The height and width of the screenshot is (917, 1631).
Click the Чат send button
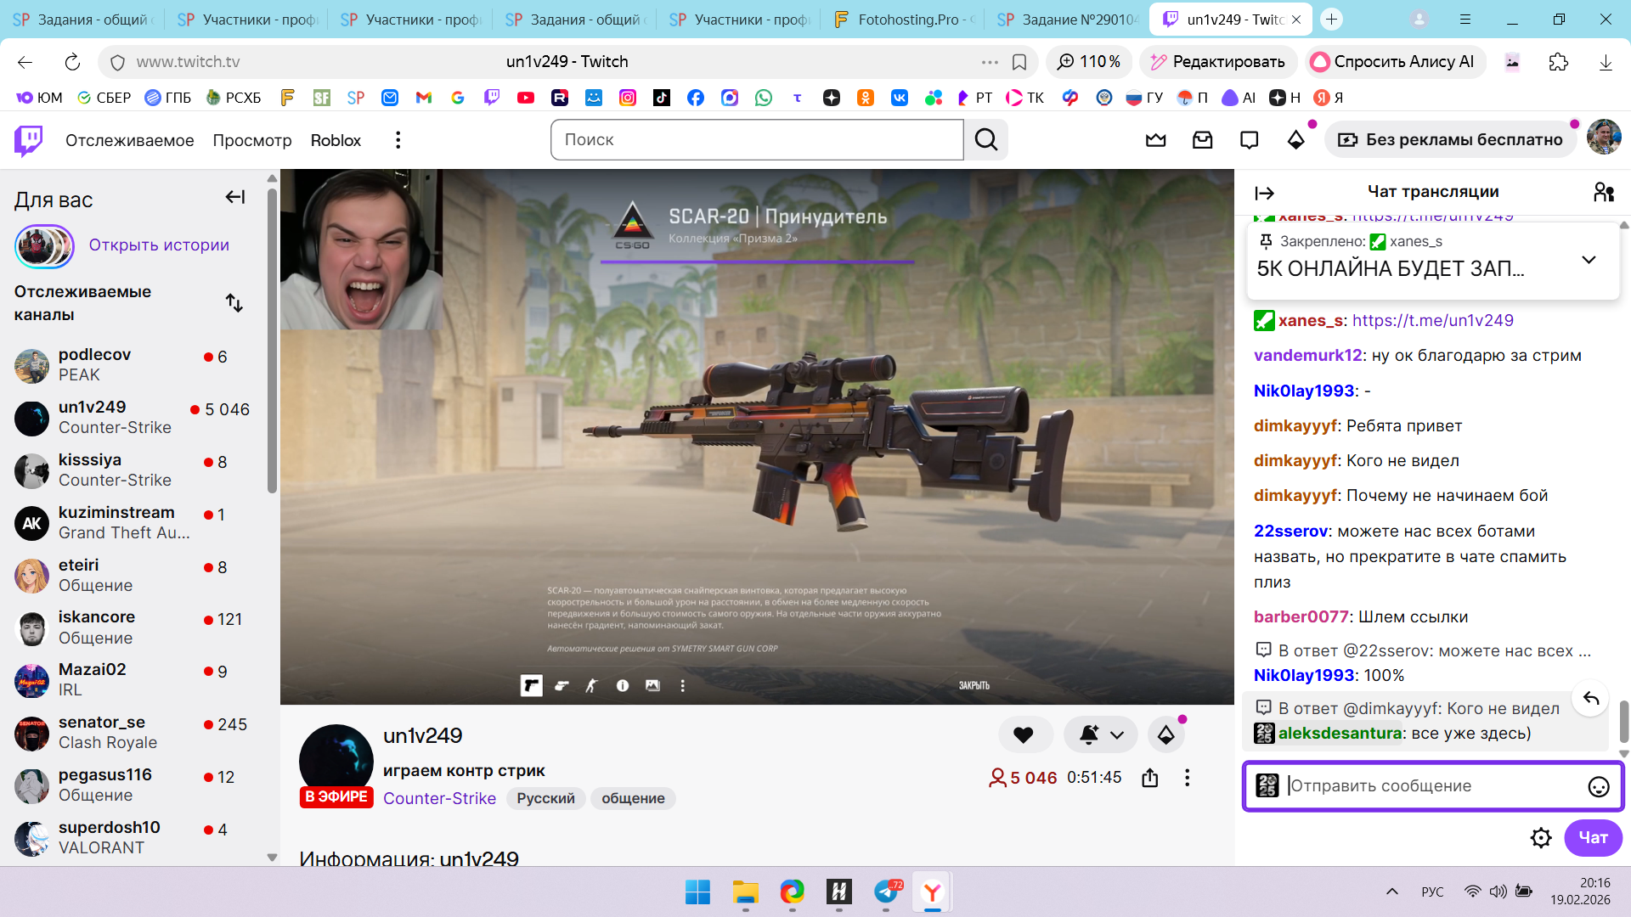[x=1592, y=838]
